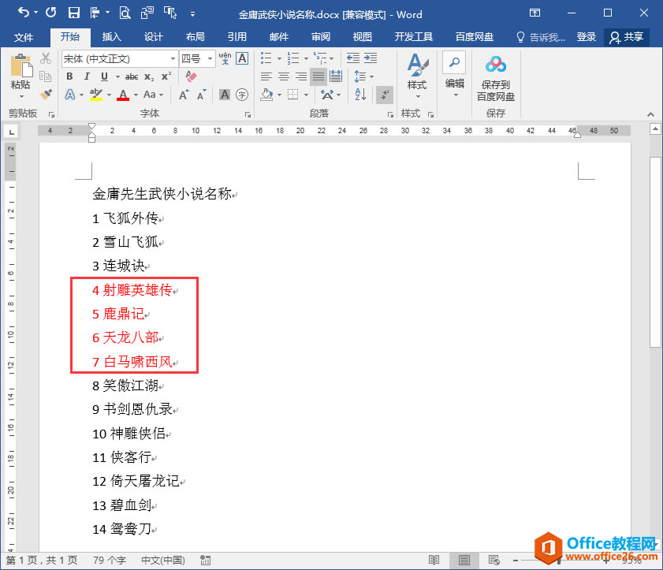Toggle show paragraph marks button
The image size is (663, 570).
click(x=385, y=95)
